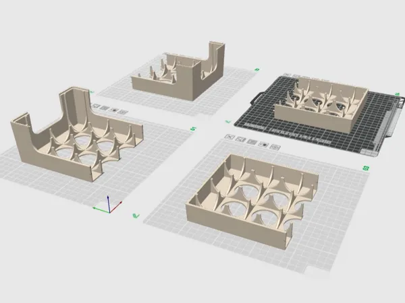Arrange objects on plate 03
Screen dimensions: 405x303
252,141
